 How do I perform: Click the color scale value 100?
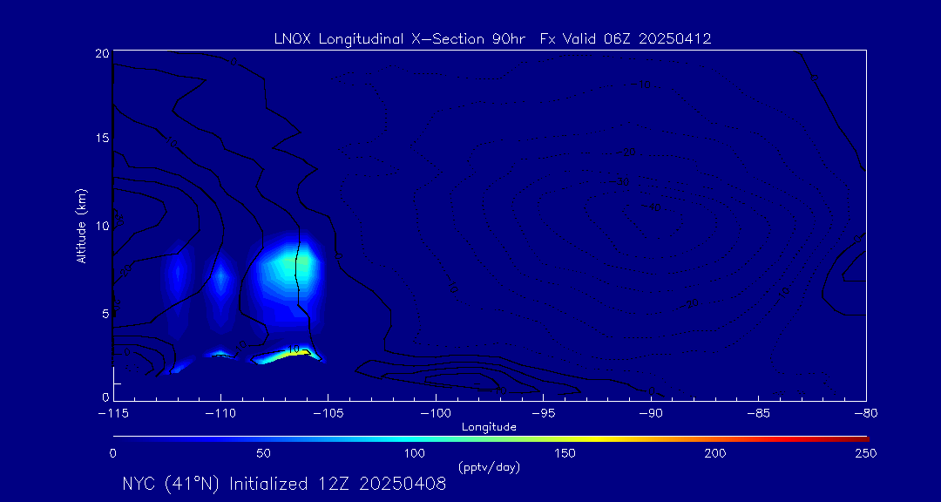click(x=415, y=453)
